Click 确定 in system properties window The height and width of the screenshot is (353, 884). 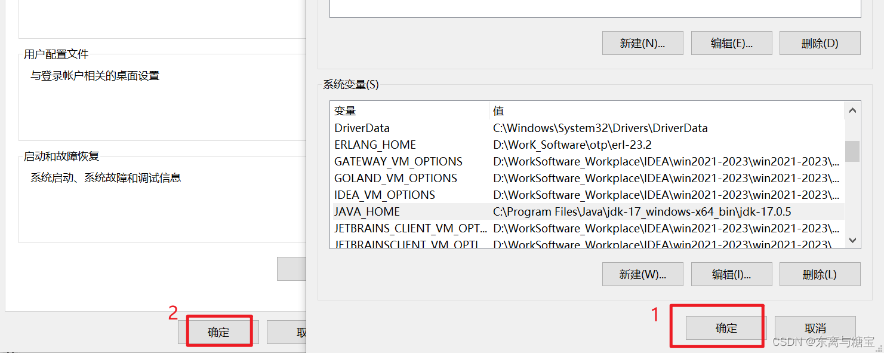click(x=218, y=332)
